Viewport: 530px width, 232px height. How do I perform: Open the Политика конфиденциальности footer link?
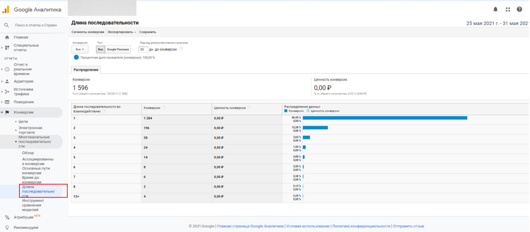[361, 226]
